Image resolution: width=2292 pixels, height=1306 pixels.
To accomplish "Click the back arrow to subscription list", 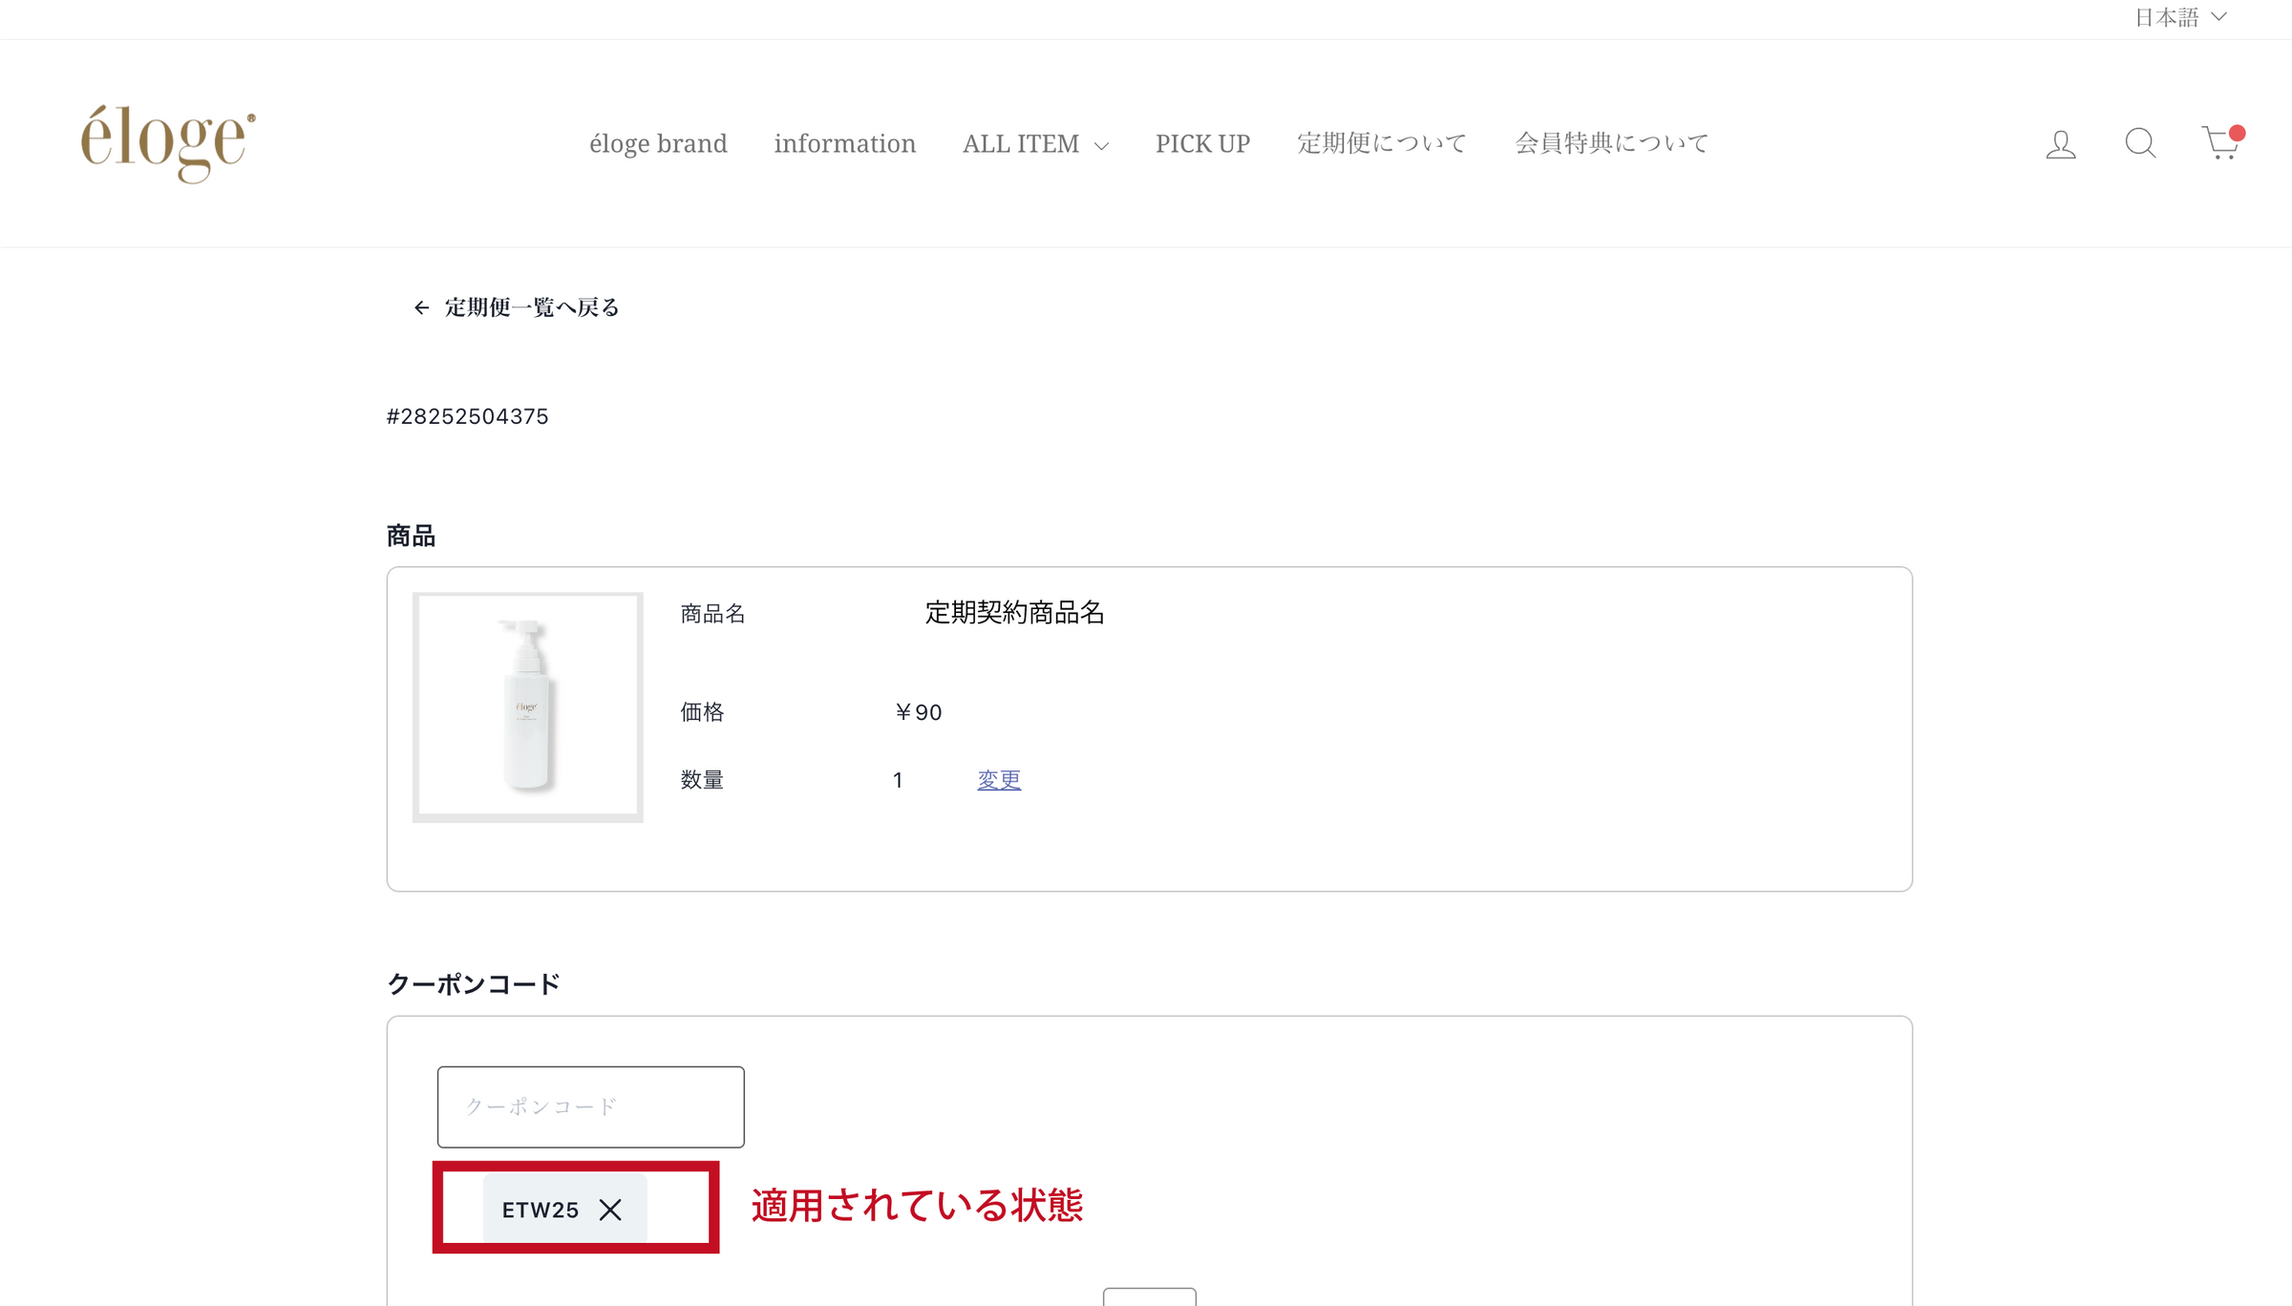I will (421, 307).
